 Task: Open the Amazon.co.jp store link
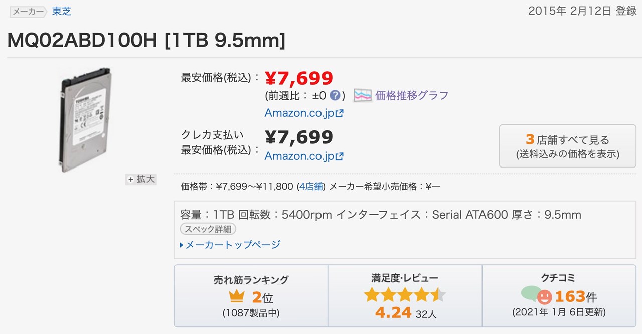pos(299,113)
